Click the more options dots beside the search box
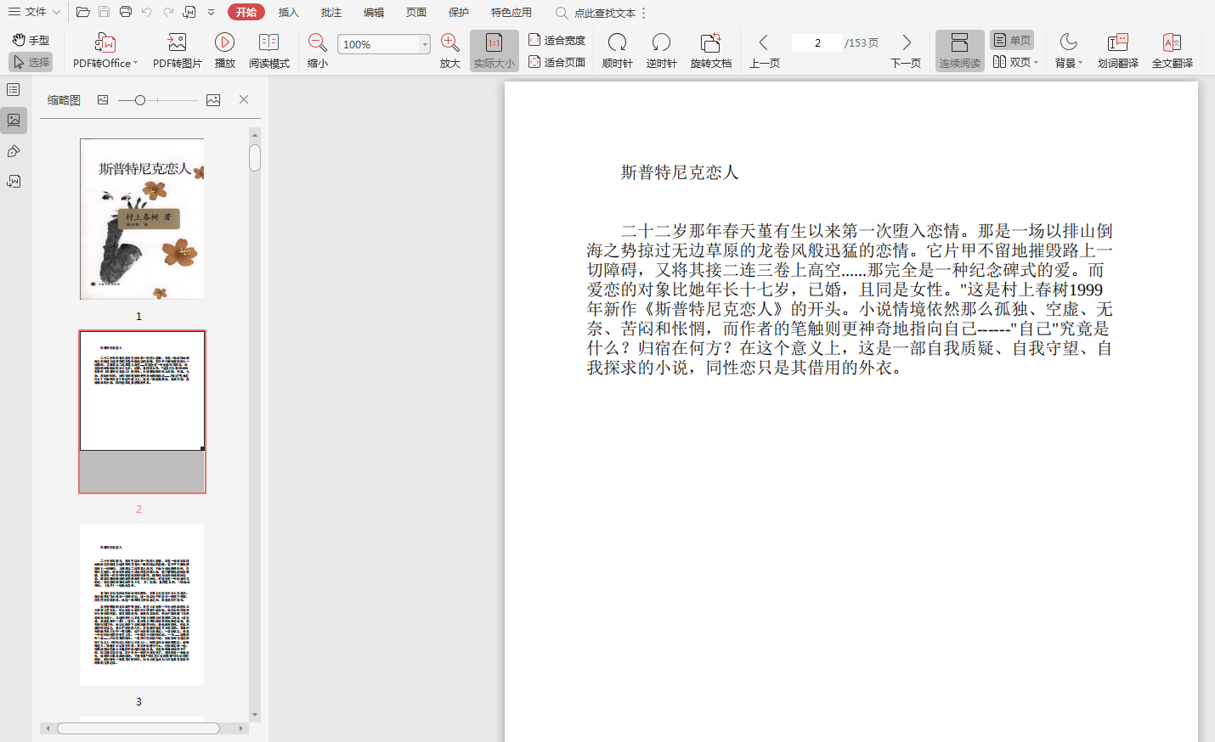Image resolution: width=1215 pixels, height=742 pixels. point(644,13)
